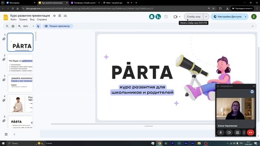Star the presentation title
The height and width of the screenshot is (146, 260).
[x=54, y=15]
